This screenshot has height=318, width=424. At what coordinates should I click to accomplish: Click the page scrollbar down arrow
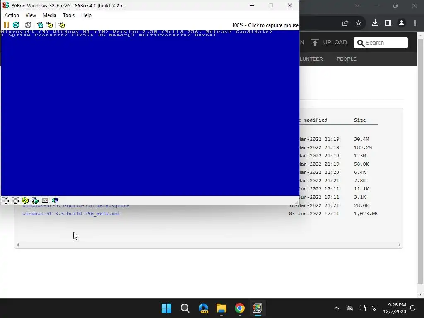click(x=421, y=294)
